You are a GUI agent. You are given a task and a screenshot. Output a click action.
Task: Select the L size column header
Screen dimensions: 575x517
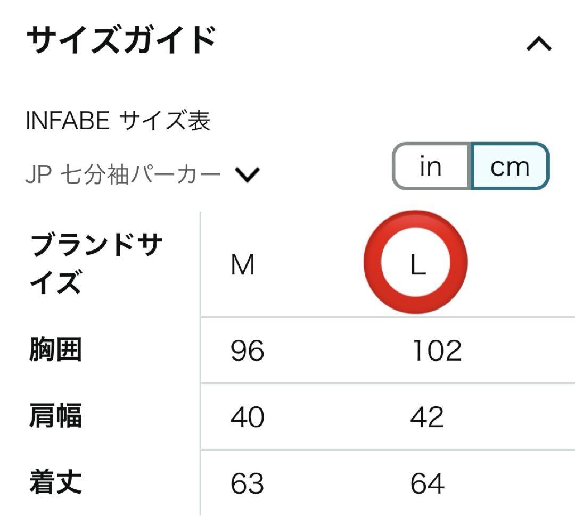point(418,264)
